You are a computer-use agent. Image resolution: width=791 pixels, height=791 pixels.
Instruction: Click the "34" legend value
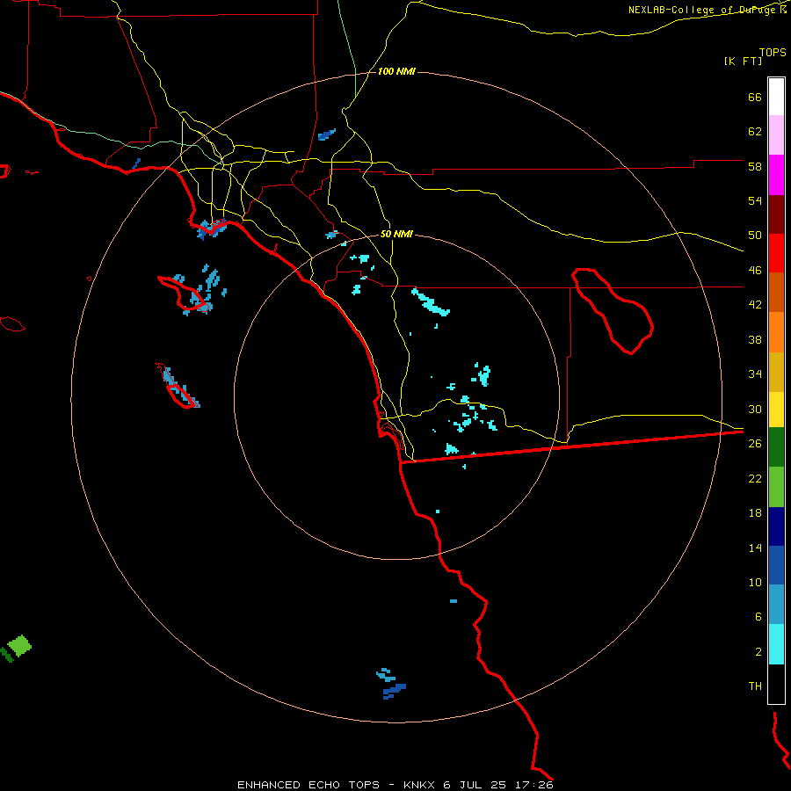755,374
